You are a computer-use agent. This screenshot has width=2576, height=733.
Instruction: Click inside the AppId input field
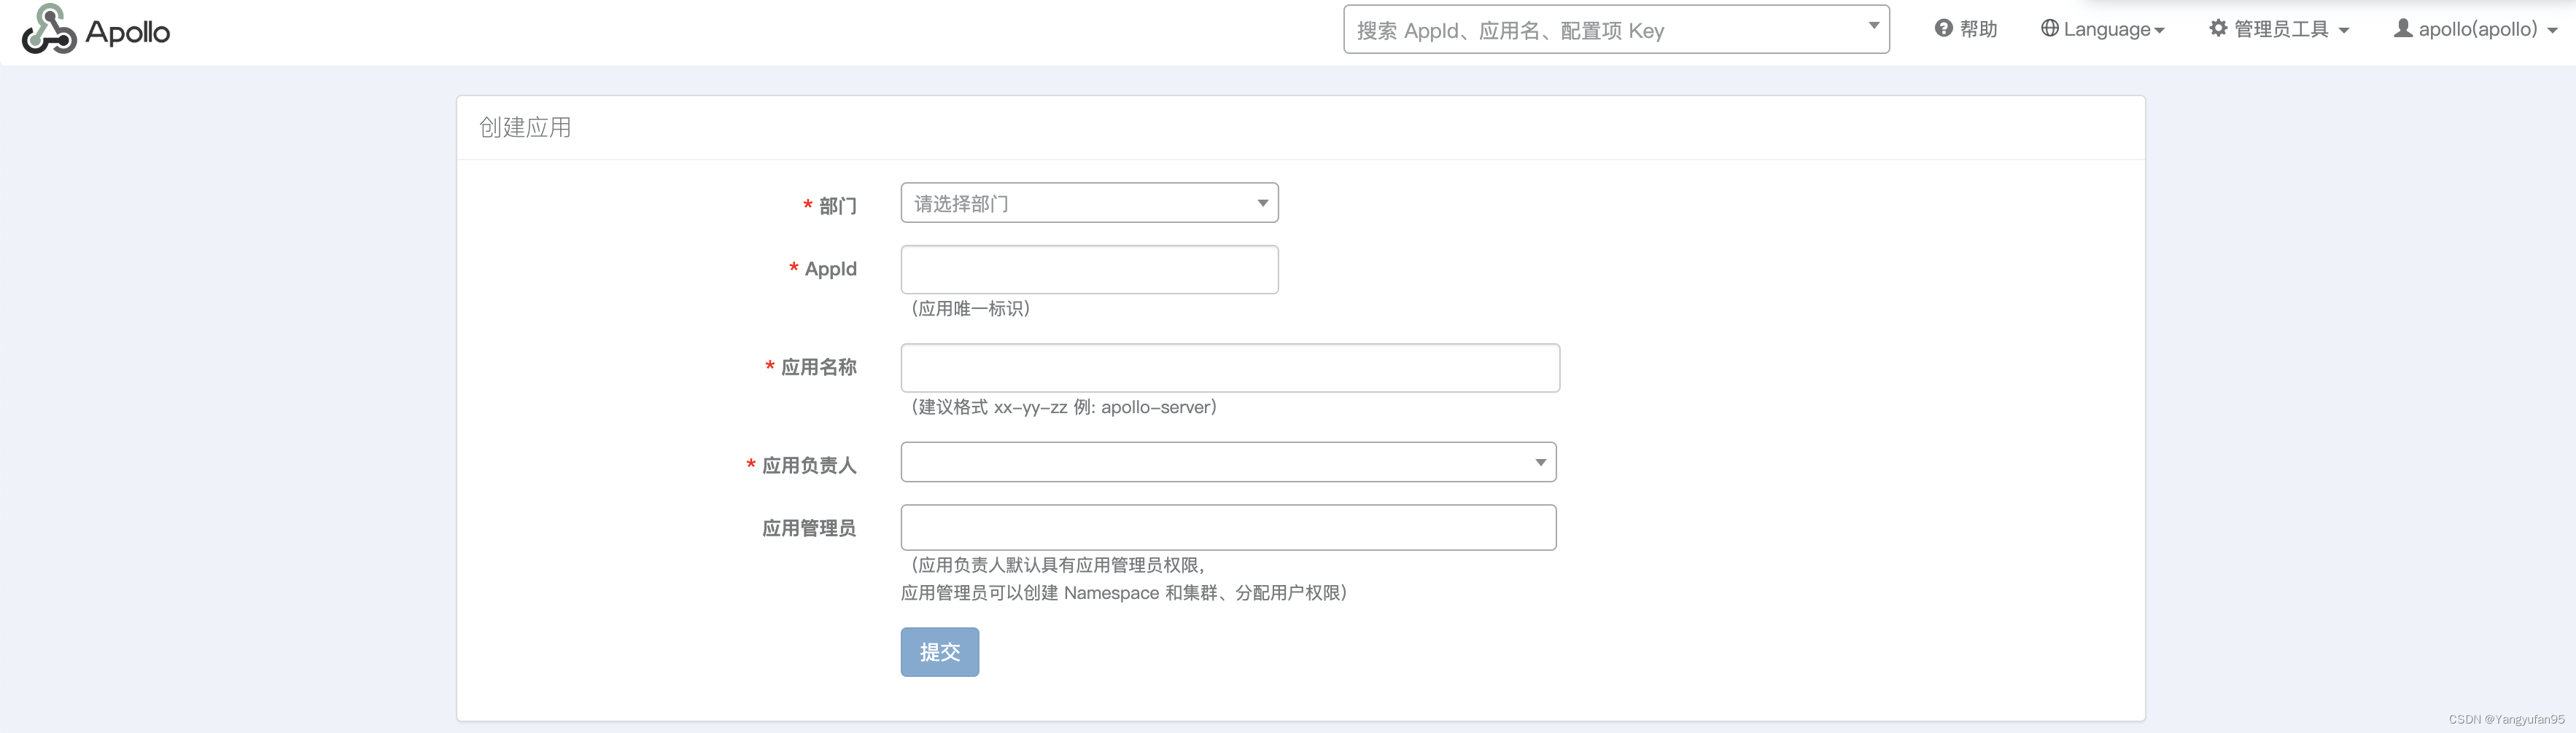tap(1089, 269)
